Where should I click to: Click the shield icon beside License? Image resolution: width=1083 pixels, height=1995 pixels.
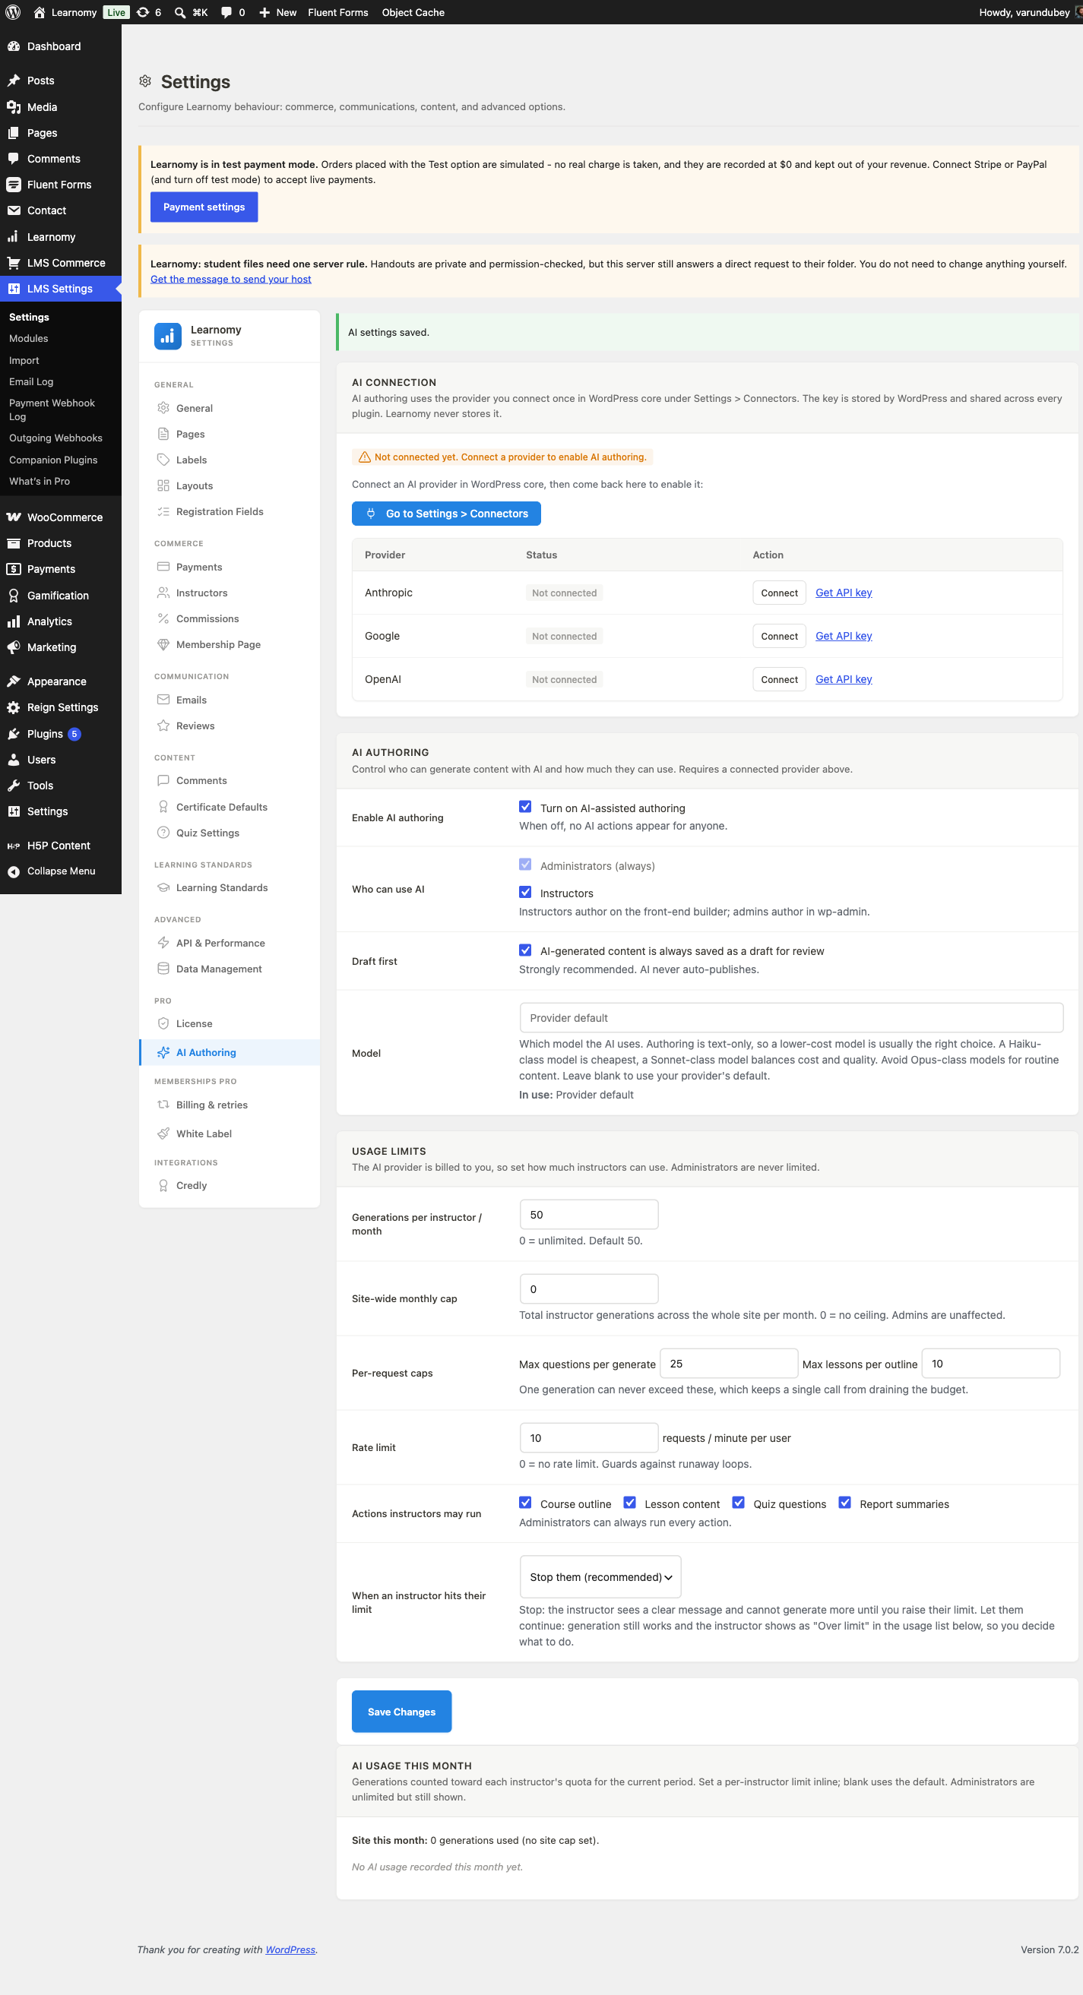163,1023
